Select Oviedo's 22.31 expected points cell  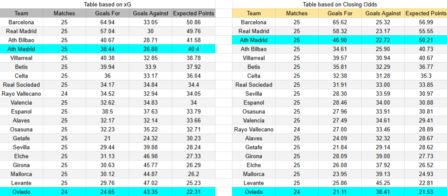pos(193,192)
